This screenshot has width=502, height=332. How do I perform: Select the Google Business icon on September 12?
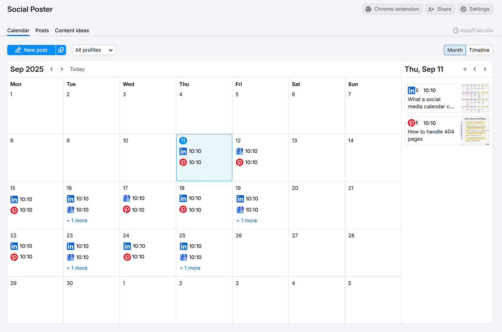tap(240, 151)
